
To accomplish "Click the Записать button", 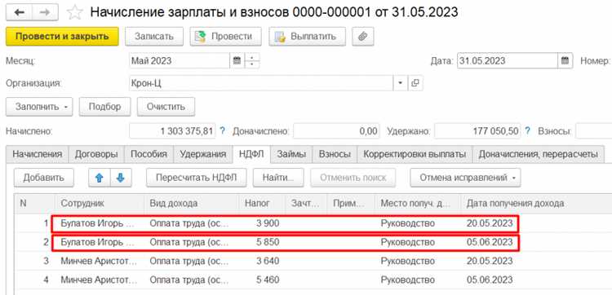I will click(x=154, y=37).
